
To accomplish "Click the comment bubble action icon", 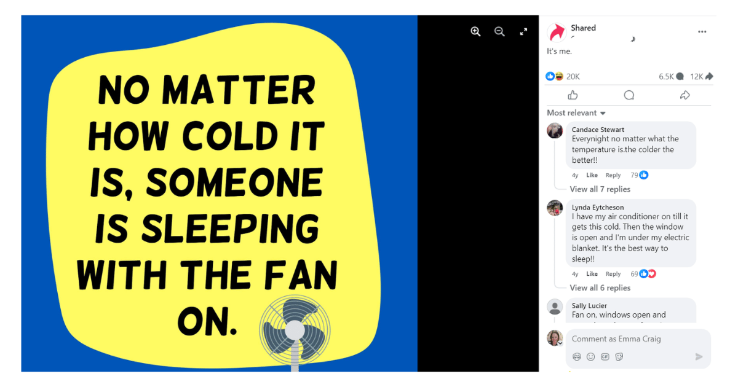I will (x=629, y=95).
